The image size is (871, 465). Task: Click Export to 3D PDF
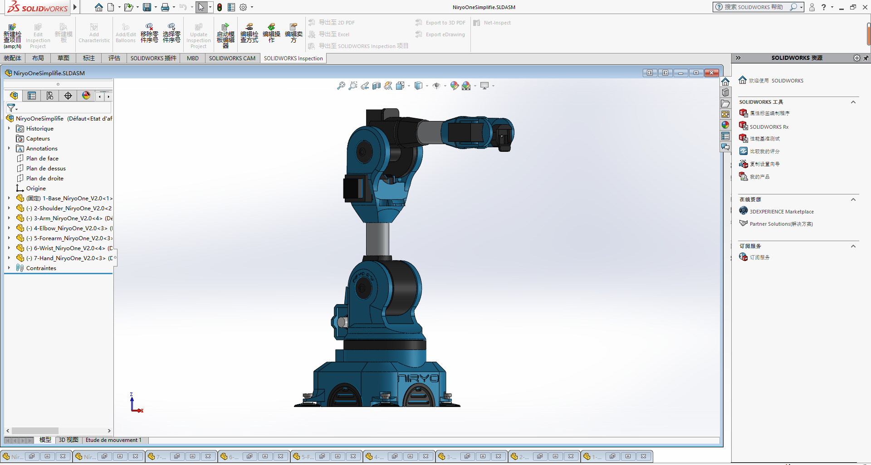click(x=440, y=22)
